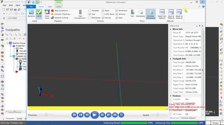Open the Collision Report tab
Viewport: 224px width, 125px height.
click(x=188, y=118)
